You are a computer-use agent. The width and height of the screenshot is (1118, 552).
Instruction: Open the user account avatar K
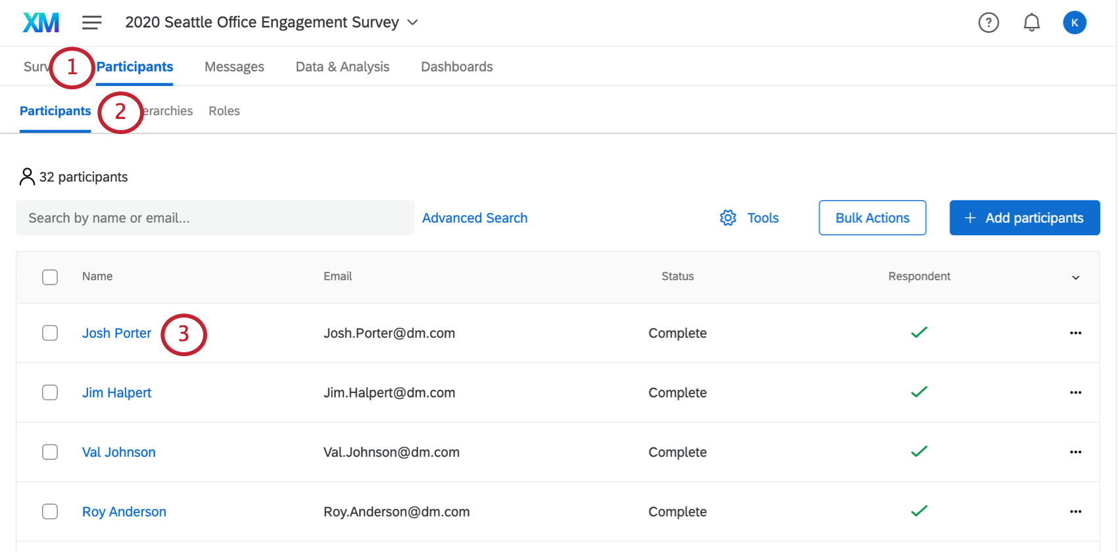1074,22
